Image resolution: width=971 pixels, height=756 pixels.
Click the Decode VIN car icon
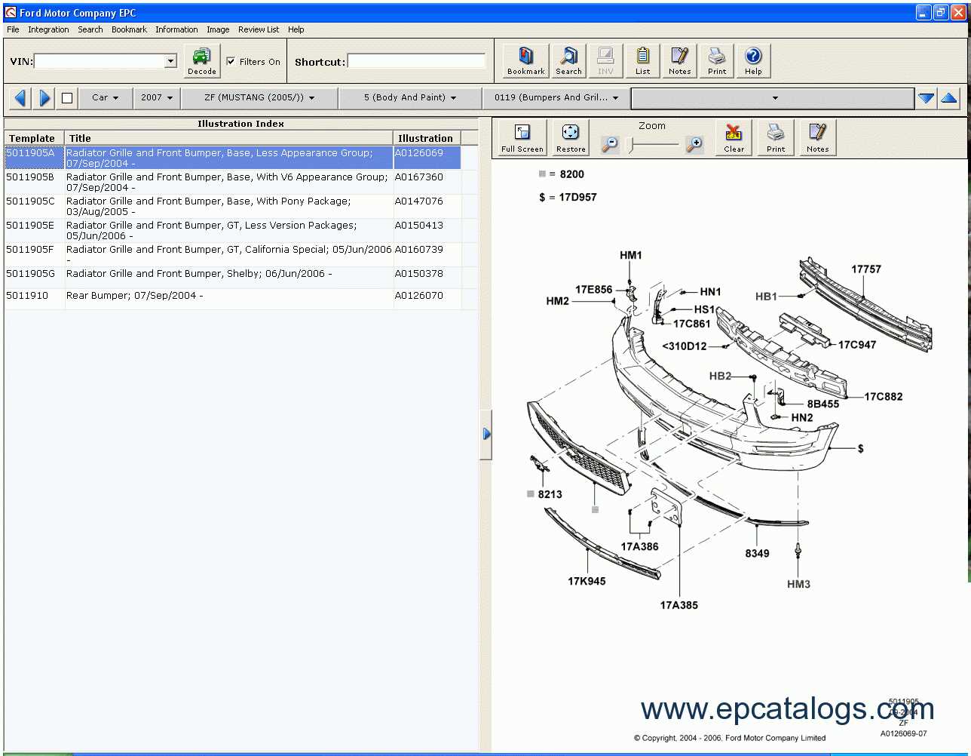click(x=201, y=60)
